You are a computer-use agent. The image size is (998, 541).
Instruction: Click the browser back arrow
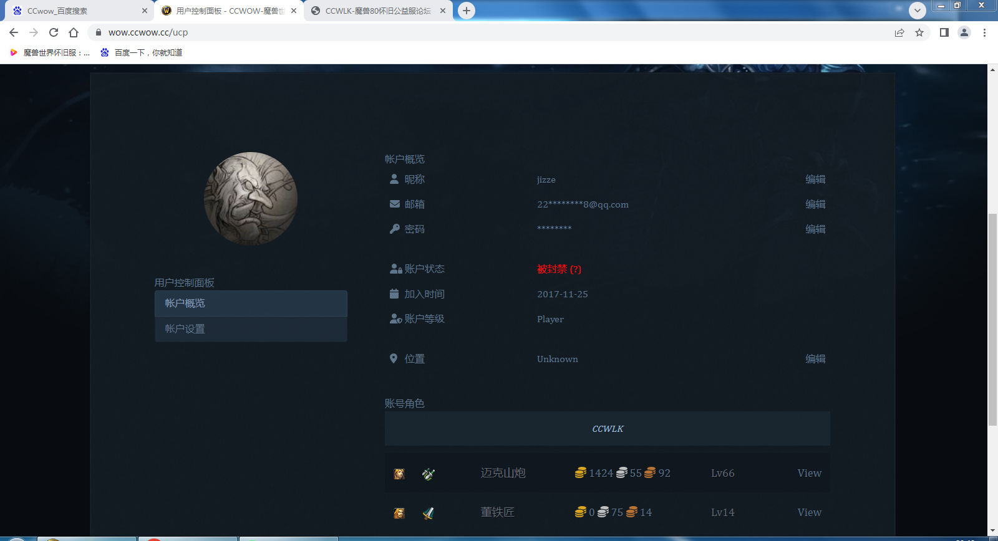[x=14, y=32]
